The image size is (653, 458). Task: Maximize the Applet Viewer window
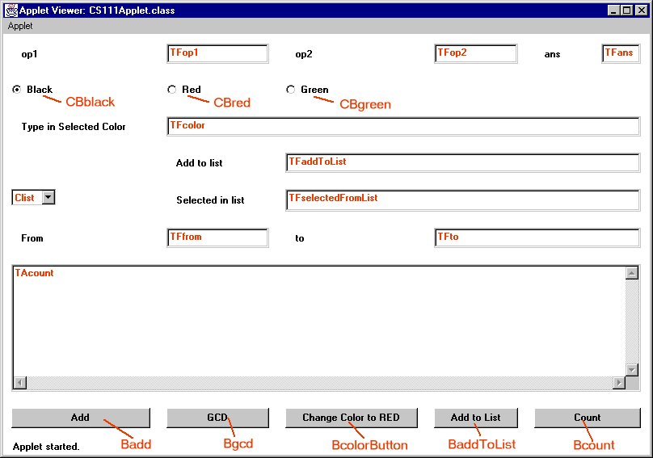point(627,11)
